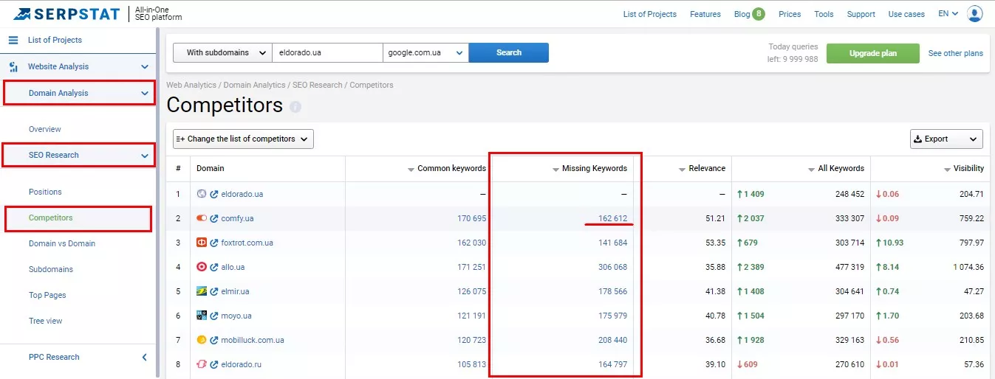
Task: Open the Prices menu item
Action: pos(790,14)
